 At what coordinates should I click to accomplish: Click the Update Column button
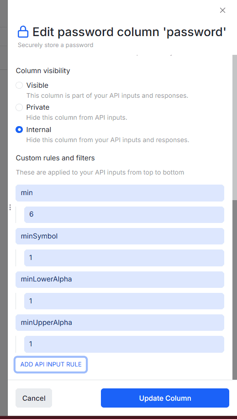click(x=165, y=398)
